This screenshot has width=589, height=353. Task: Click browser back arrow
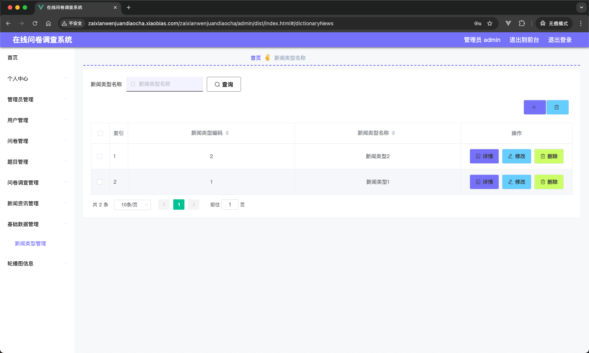tap(8, 23)
